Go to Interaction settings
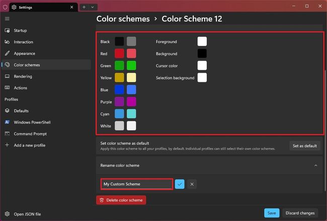Viewport: 327px width, 221px height. pyautogui.click(x=46, y=42)
